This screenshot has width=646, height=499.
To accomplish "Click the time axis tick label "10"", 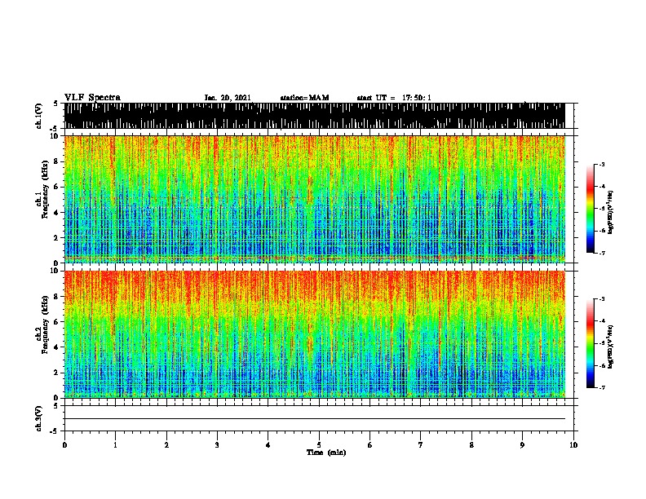I will click(x=573, y=445).
